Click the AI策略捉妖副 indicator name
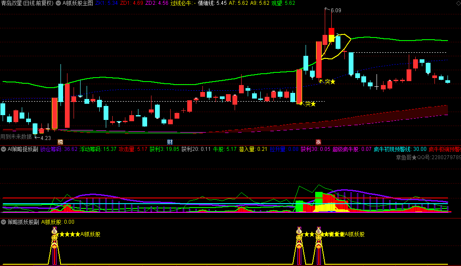Viewport: 461px width, 266px height. 23,149
